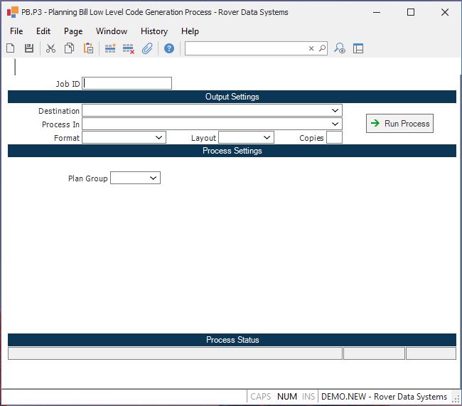Click into the Job ID field
462x406 pixels.
click(x=127, y=83)
